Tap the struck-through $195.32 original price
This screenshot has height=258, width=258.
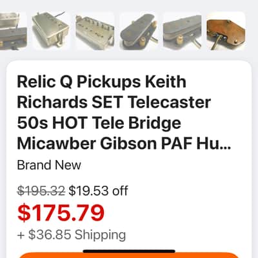pos(41,191)
